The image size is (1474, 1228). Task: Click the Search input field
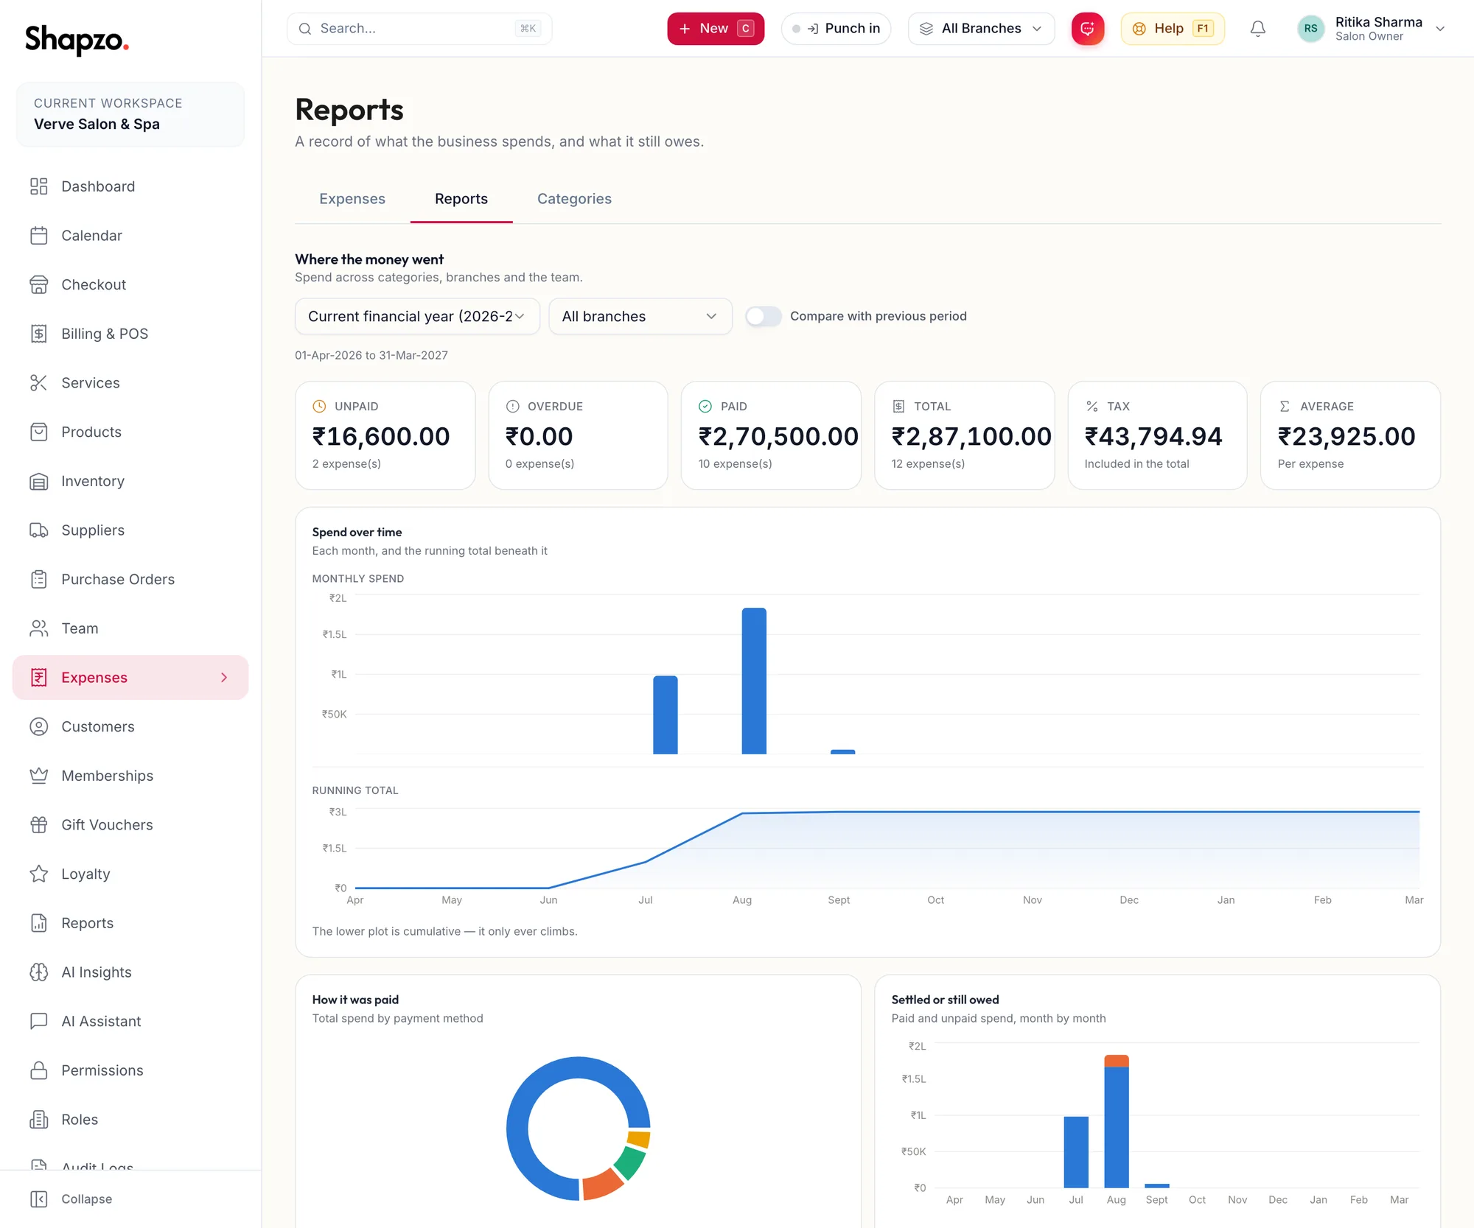click(x=419, y=29)
